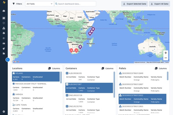Expand the sidebar with blue arrow button
173x115 pixels.
(x=7, y=60)
